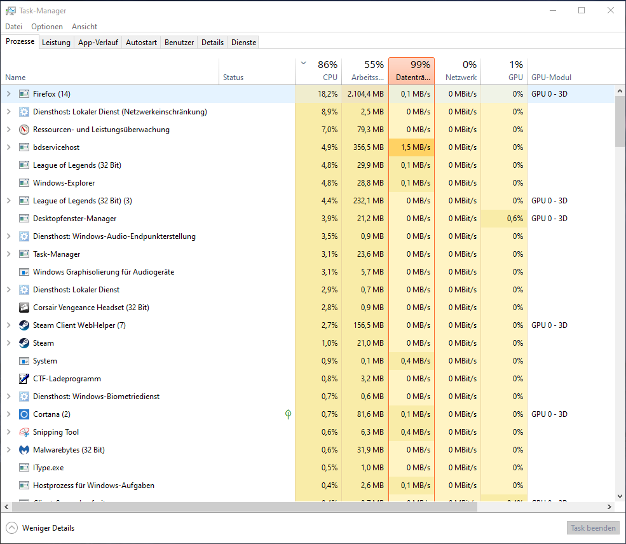Open the Optionen menu
The image size is (626, 544).
[46, 26]
